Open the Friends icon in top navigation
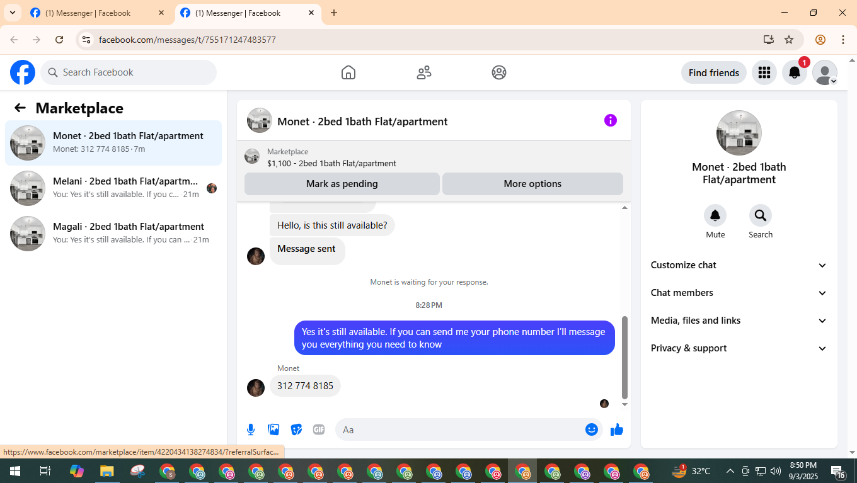 click(424, 72)
